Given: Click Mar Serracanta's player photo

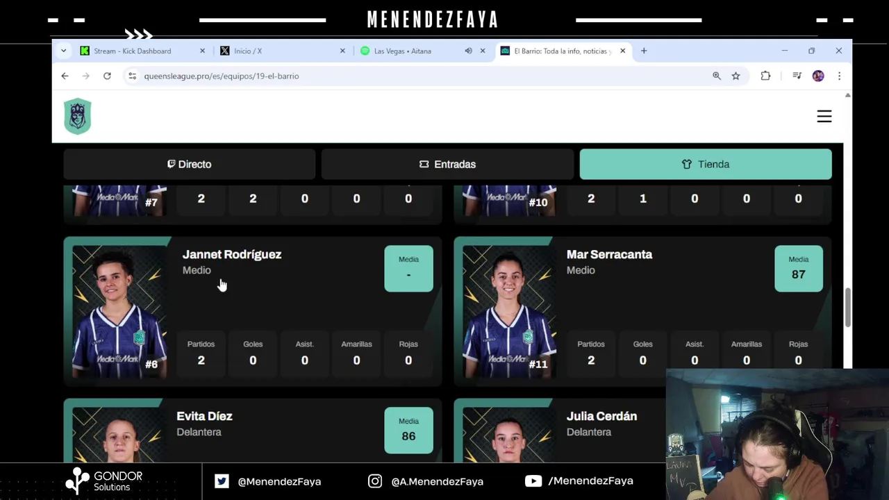Looking at the screenshot, I should pos(509,312).
